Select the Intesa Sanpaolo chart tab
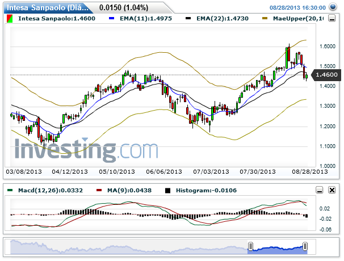This screenshot has width=344, height=261. click(47, 8)
